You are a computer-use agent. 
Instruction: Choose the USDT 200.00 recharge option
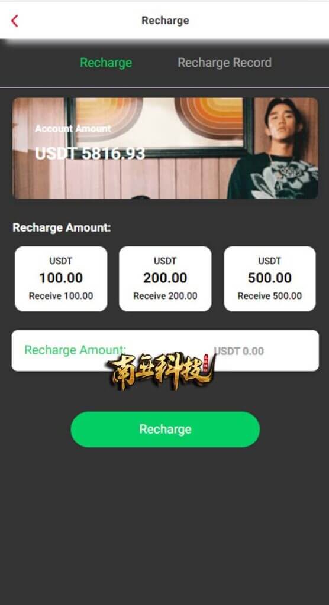pyautogui.click(x=165, y=279)
